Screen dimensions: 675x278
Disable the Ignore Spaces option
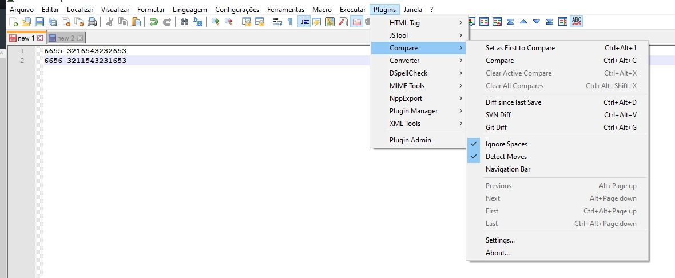[506, 144]
